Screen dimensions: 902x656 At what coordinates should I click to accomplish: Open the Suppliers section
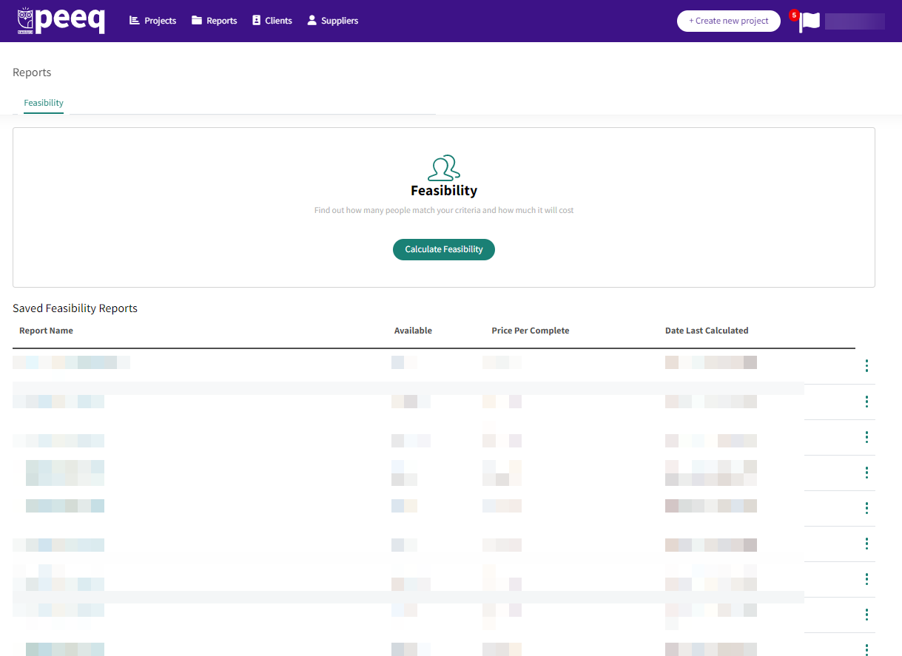click(x=332, y=21)
